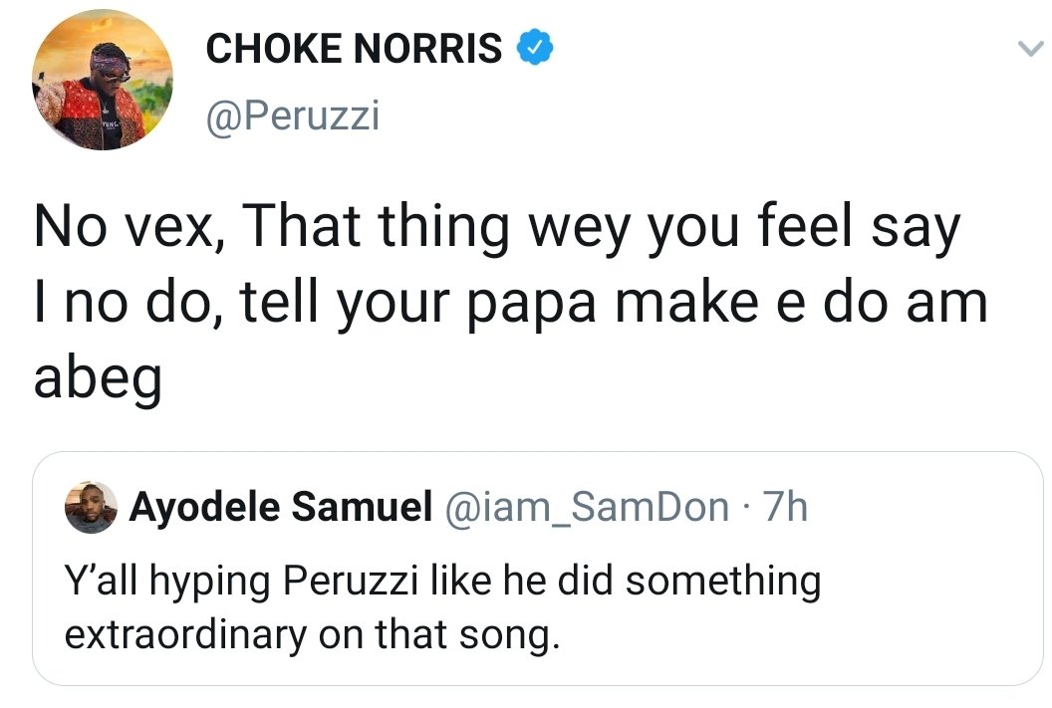This screenshot has height=708, width=1052.
Task: Click the blue verified badge
Action: 533,46
